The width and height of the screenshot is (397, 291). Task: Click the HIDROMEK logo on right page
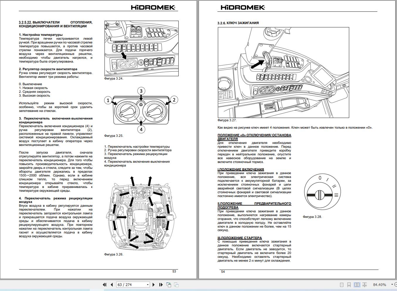tap(243, 7)
